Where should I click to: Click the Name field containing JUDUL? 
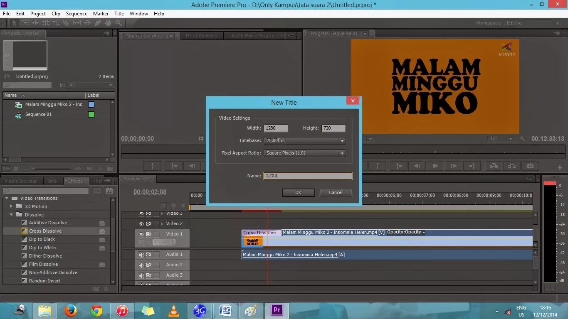click(x=308, y=176)
